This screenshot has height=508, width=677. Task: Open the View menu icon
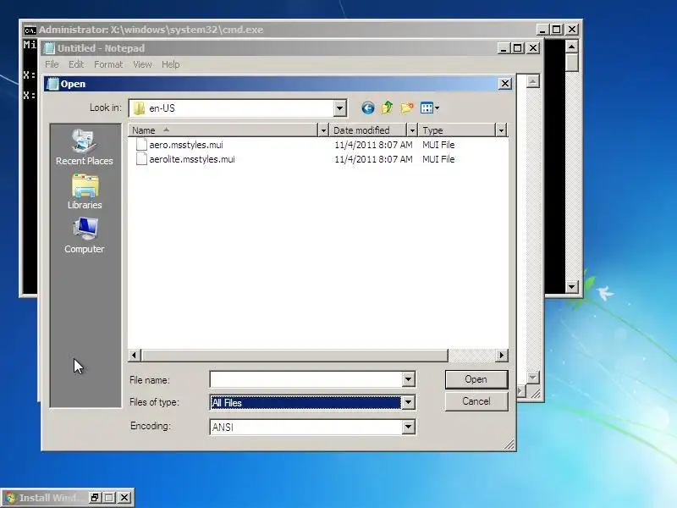click(430, 108)
